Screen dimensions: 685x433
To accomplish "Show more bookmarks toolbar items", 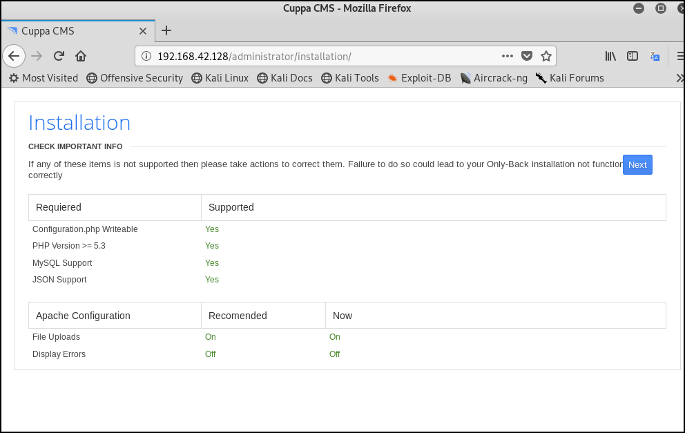I will (x=679, y=78).
